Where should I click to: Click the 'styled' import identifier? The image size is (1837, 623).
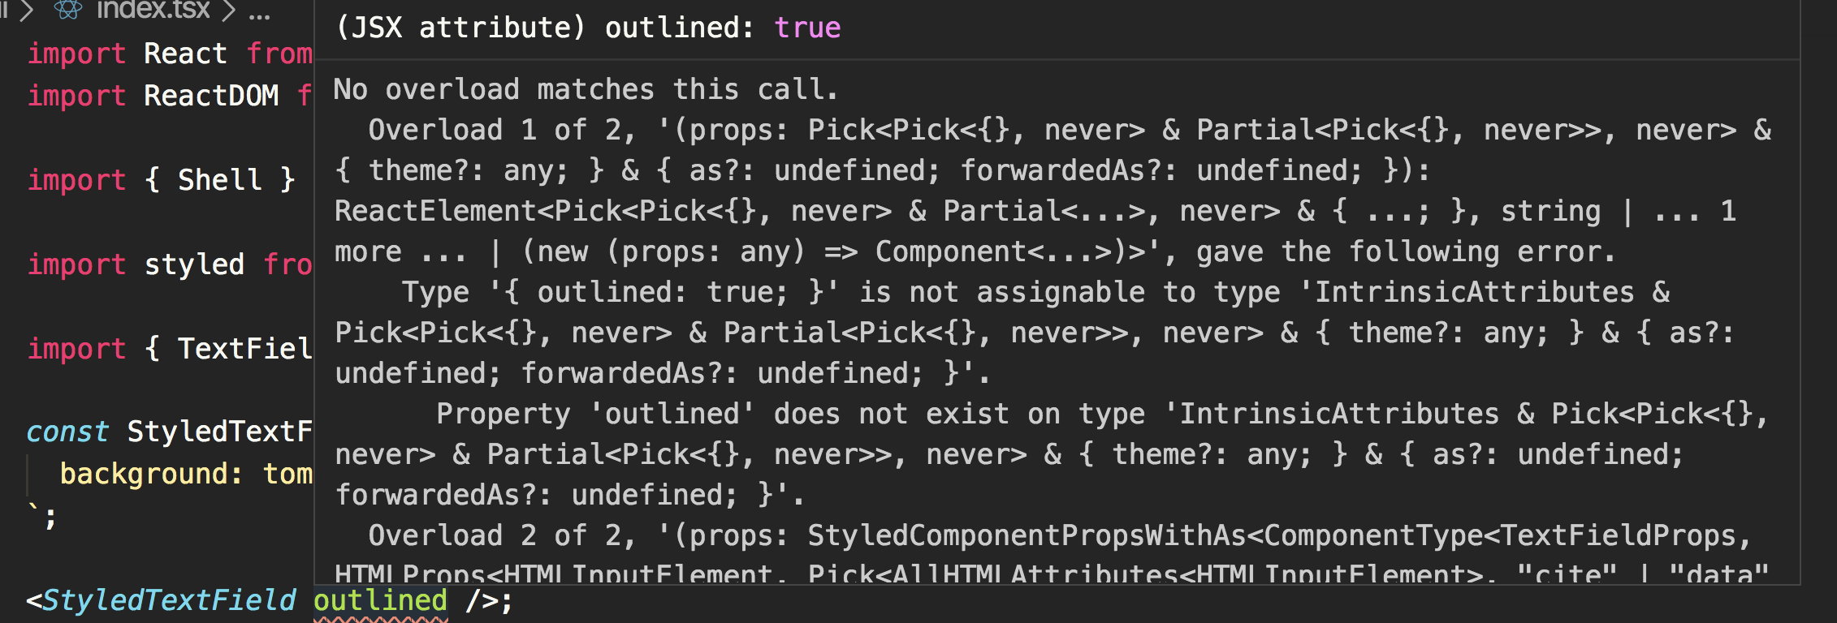pyautogui.click(x=194, y=264)
